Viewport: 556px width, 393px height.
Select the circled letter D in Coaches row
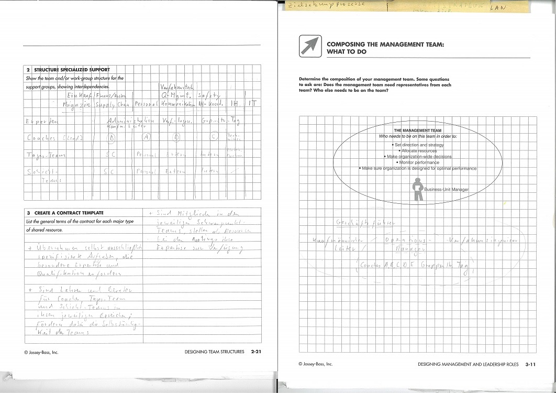pyautogui.click(x=176, y=137)
